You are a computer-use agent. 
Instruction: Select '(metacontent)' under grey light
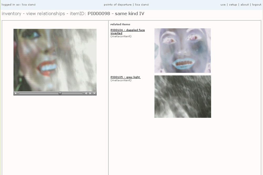tap(121, 80)
